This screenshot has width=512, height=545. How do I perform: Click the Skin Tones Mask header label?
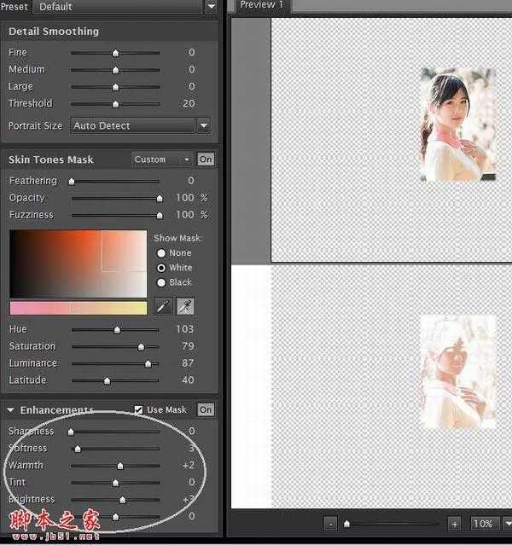51,159
